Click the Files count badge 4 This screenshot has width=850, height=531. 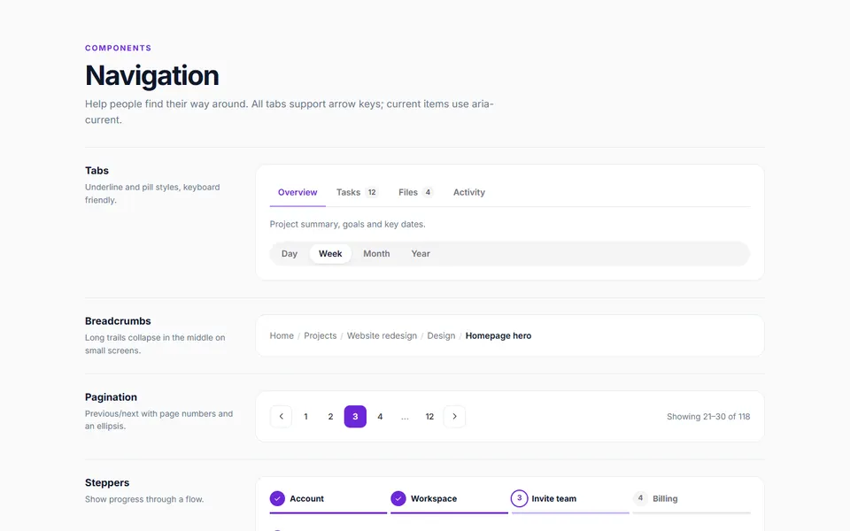pyautogui.click(x=428, y=192)
